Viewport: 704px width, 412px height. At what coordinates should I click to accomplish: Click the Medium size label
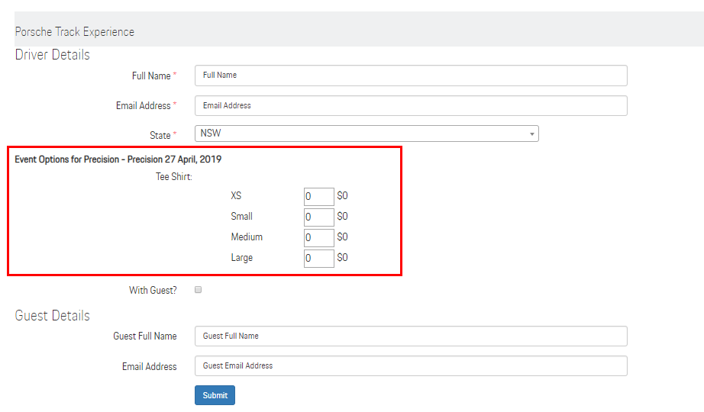[x=247, y=237]
